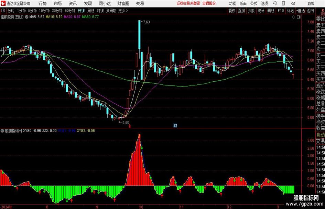Click the red $ marker below the chart low
Image resolution: width=325 pixels, height=209 pixels.
click(x=130, y=126)
